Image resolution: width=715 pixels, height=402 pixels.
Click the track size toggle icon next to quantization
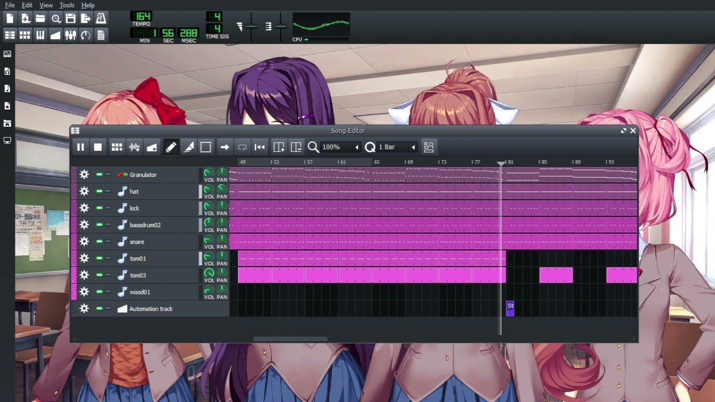(428, 147)
